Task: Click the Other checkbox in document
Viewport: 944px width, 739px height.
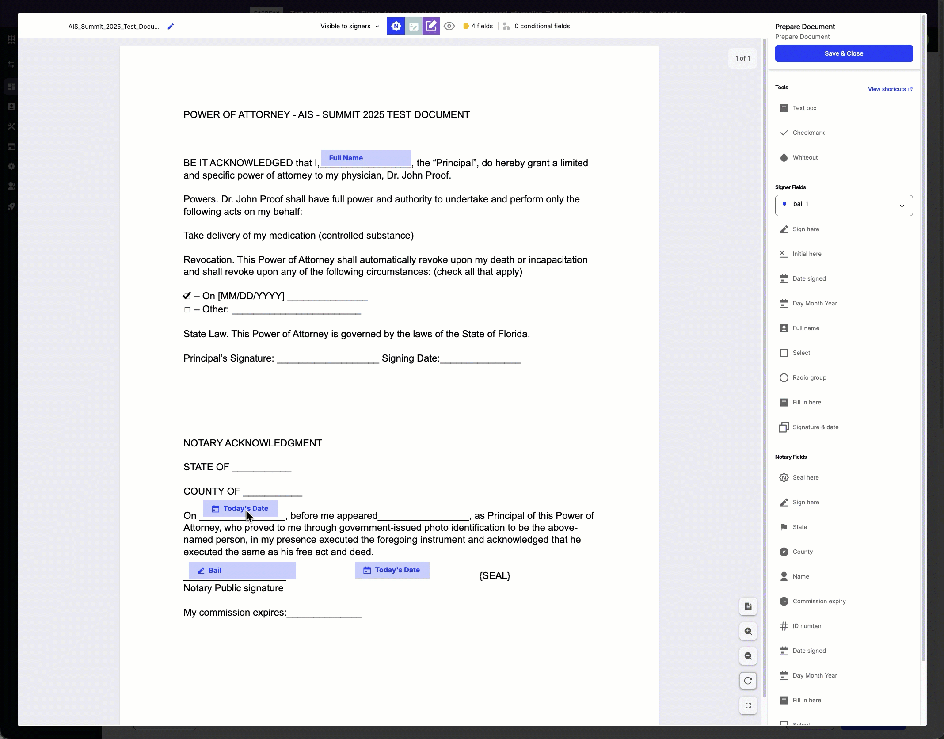Action: click(187, 310)
